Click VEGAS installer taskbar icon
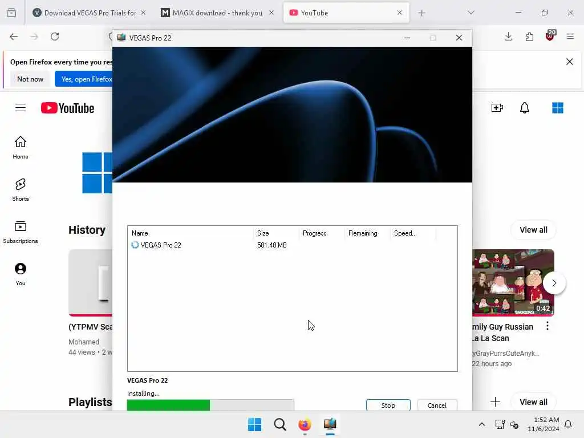Screen dimensions: 584x438 [x=330, y=424]
